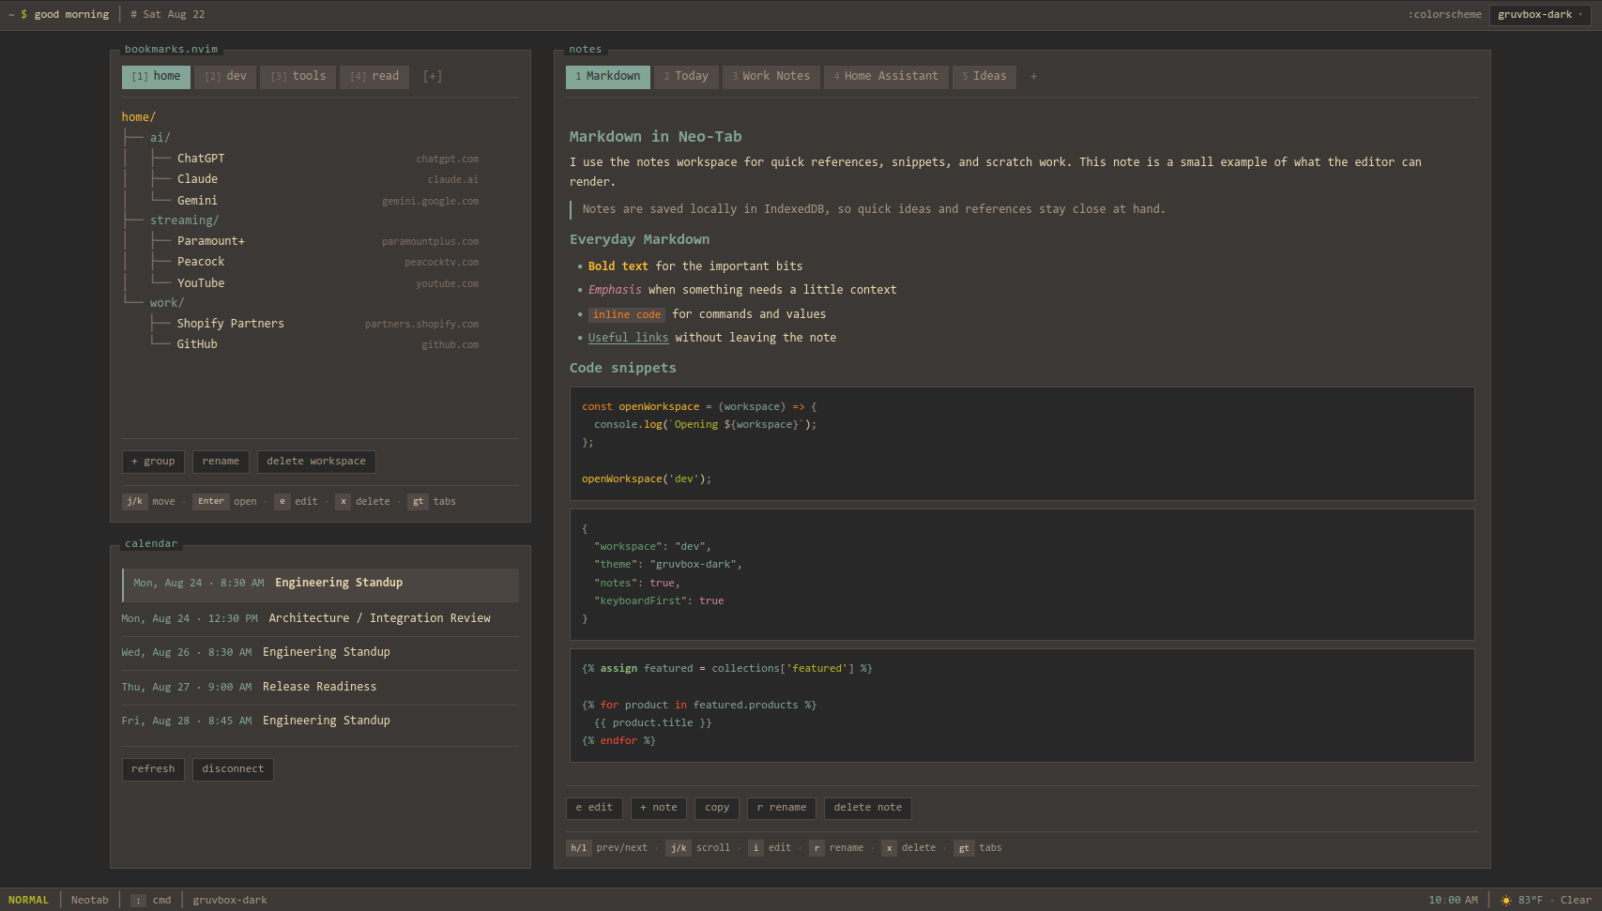Click the Code snippets heading

tap(622, 368)
